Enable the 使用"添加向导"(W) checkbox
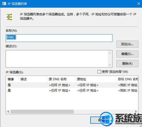 (99, 72)
